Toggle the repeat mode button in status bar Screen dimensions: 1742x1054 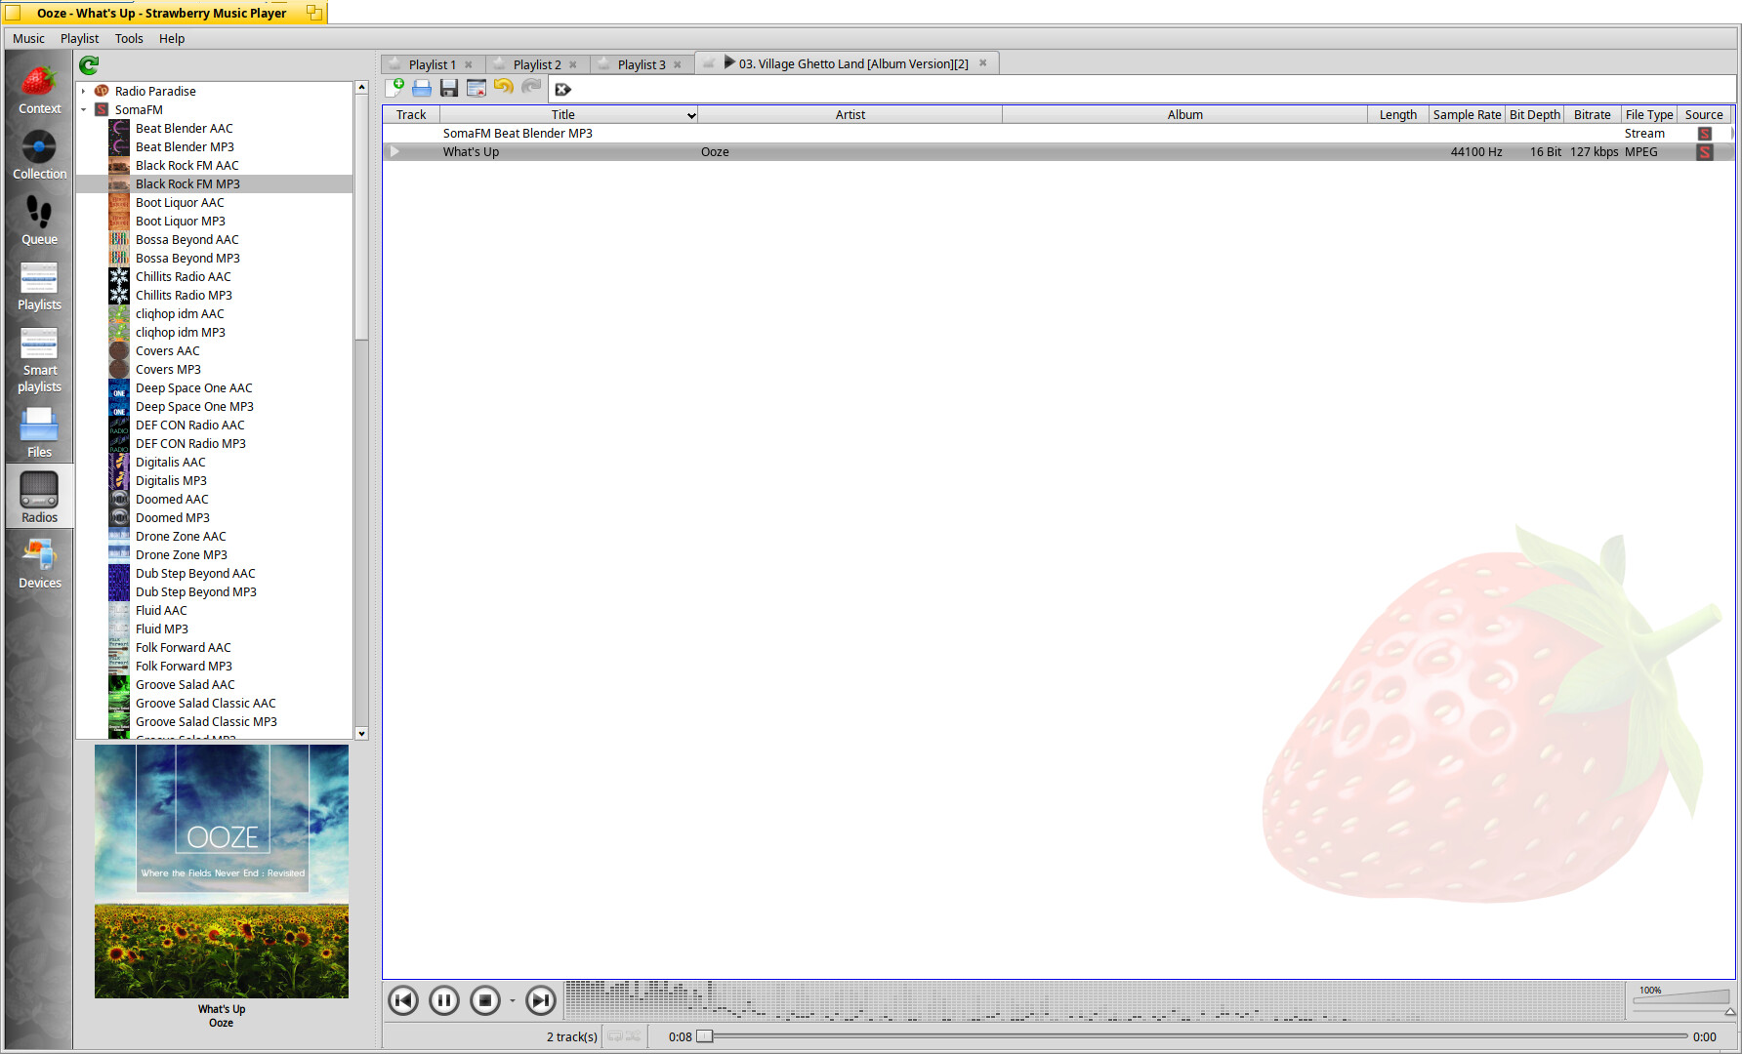point(616,1036)
